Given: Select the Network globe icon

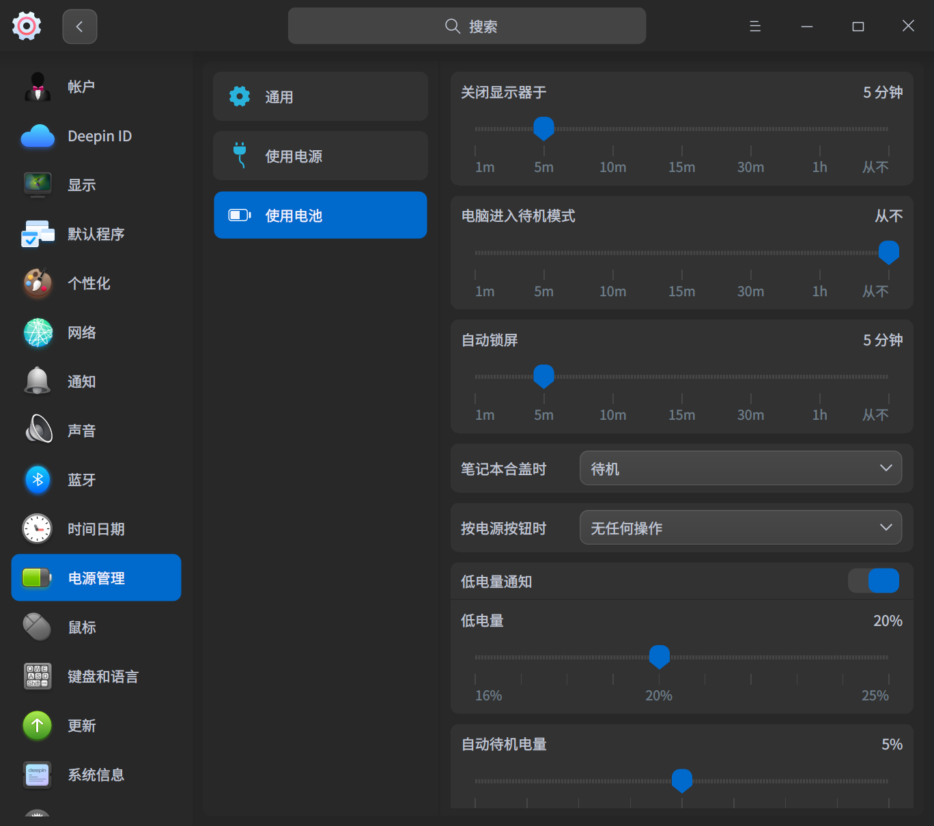Looking at the screenshot, I should coord(38,332).
